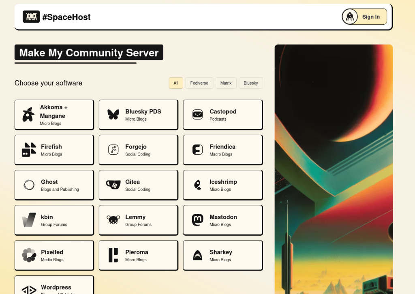Click the SpaceHost pixel alien logo
The width and height of the screenshot is (415, 294).
tap(31, 17)
